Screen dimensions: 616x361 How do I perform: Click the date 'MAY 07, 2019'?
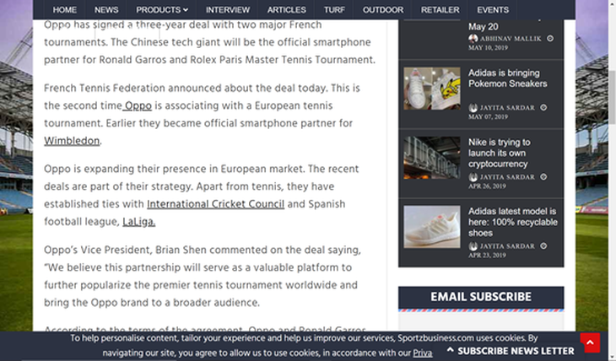click(488, 117)
